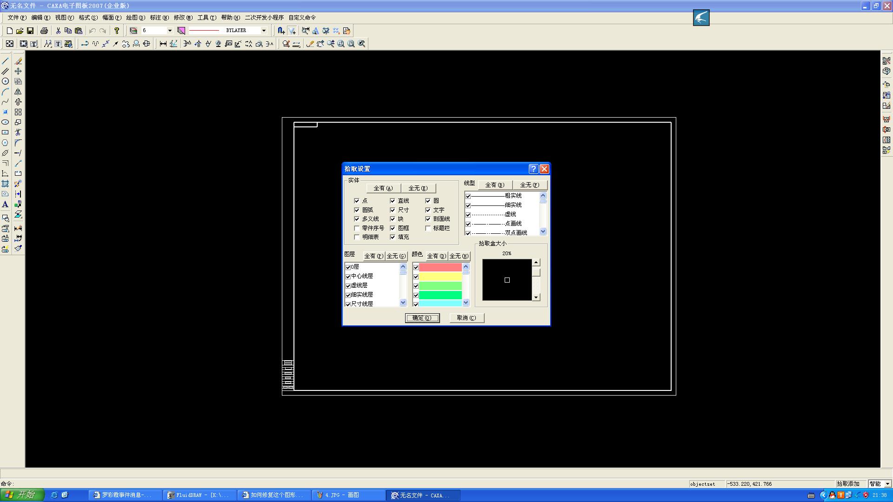Save the drawing with the floppy icon

point(30,31)
